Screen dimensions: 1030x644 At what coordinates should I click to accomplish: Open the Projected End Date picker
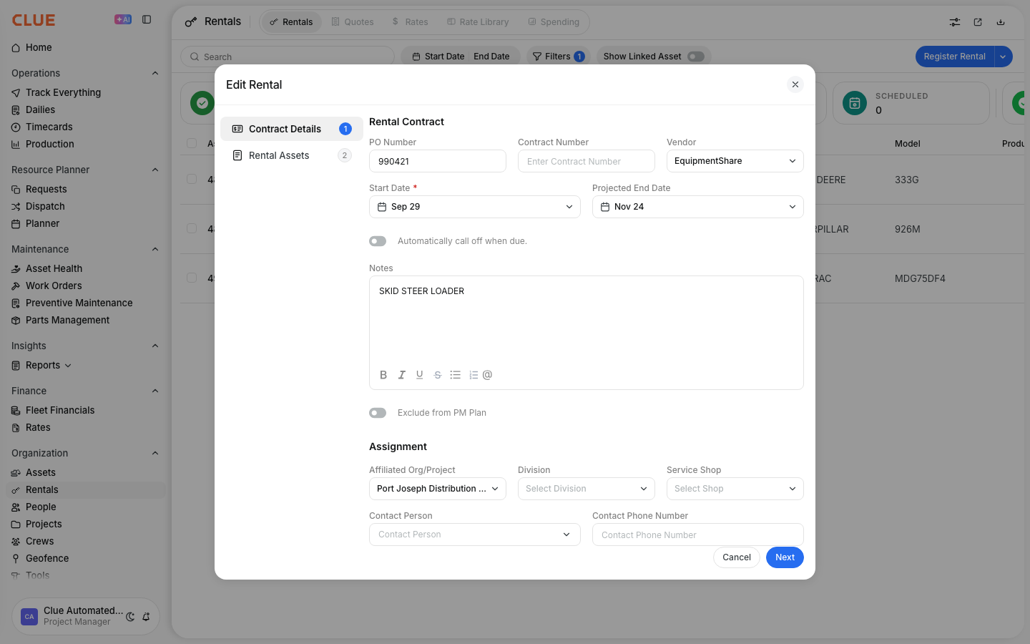point(698,207)
